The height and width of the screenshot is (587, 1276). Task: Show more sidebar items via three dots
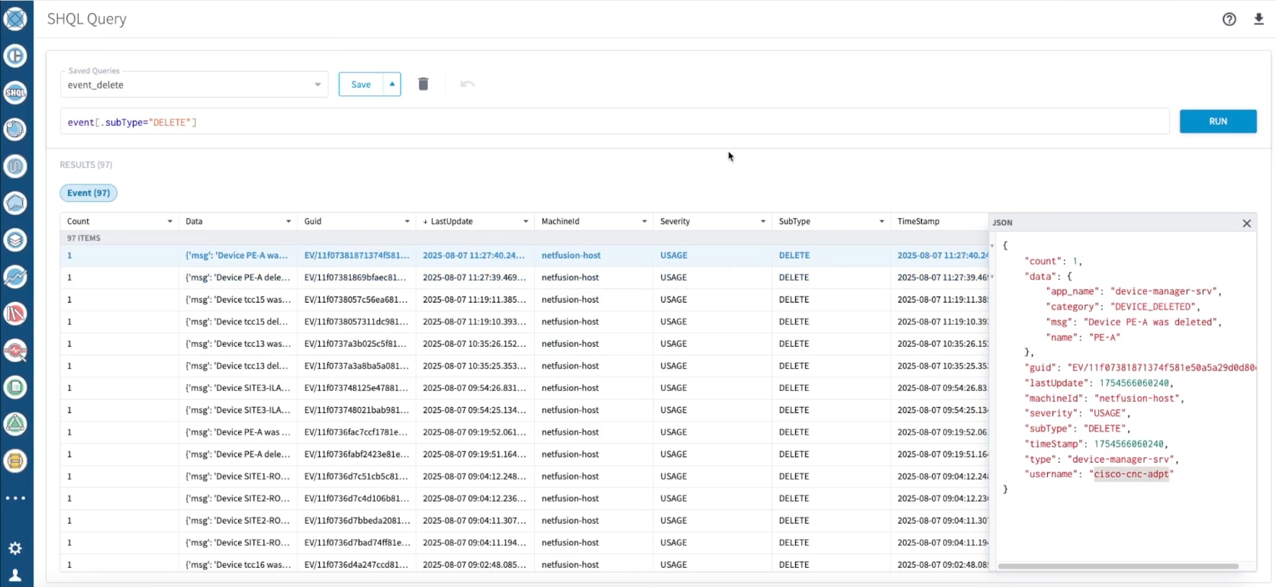tap(15, 498)
